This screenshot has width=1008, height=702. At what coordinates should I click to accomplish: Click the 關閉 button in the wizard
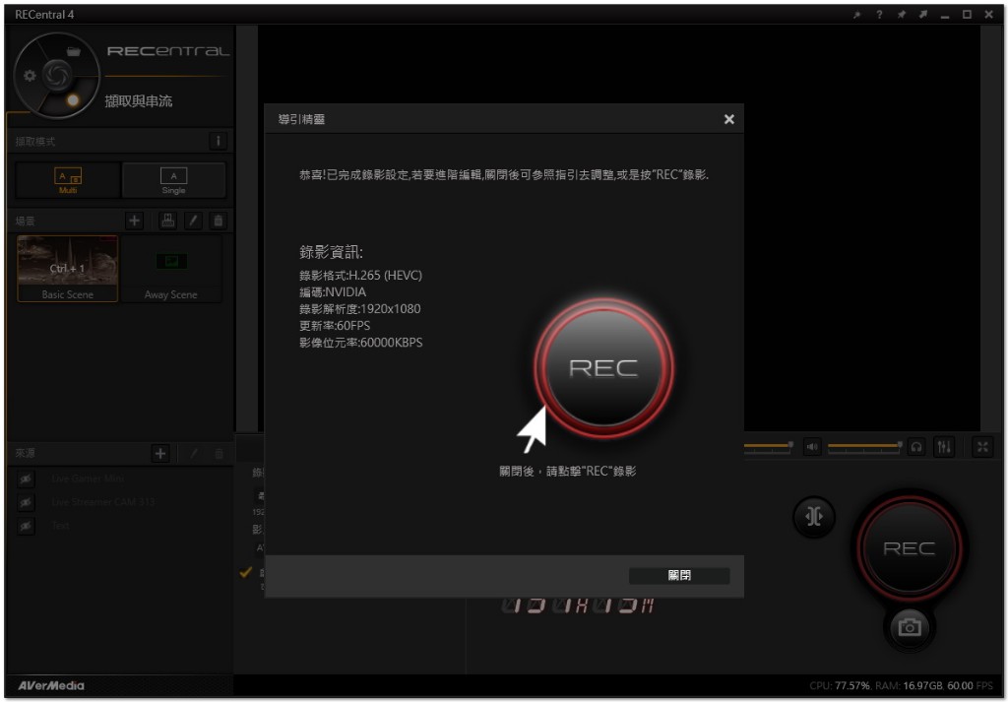679,575
